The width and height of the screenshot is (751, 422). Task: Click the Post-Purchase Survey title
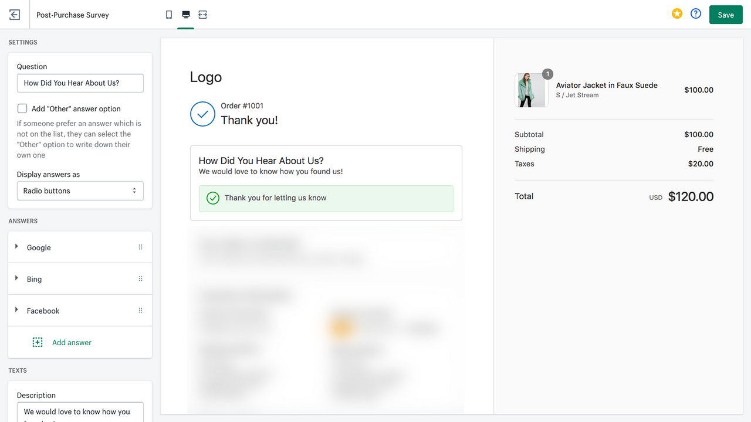73,15
